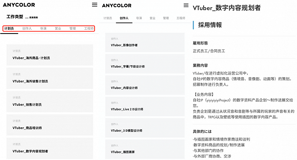Click the 与插图画家和情境作家商谈和谈判 bullet
297x160 pixels.
221,139
